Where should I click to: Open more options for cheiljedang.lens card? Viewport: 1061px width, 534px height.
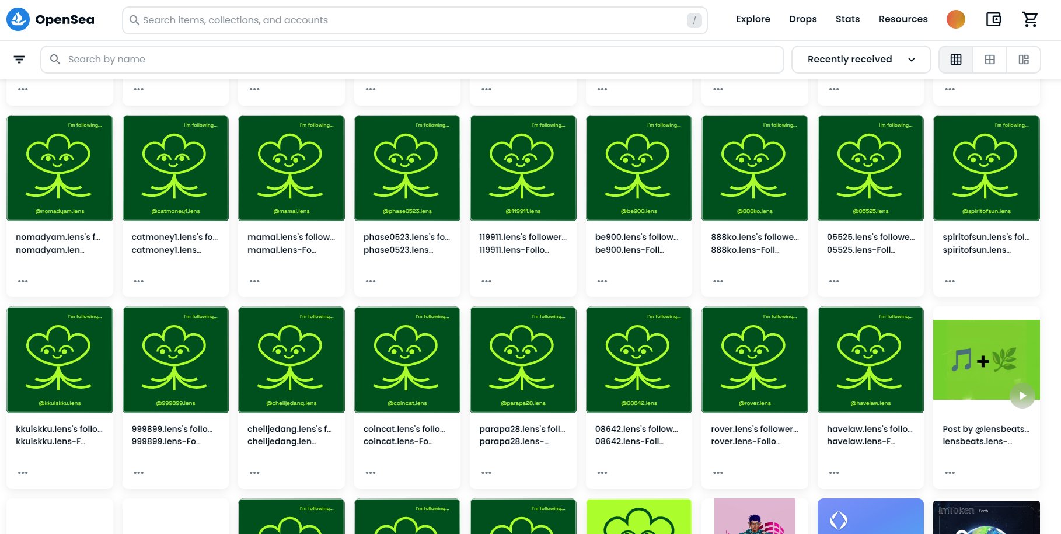coord(254,473)
